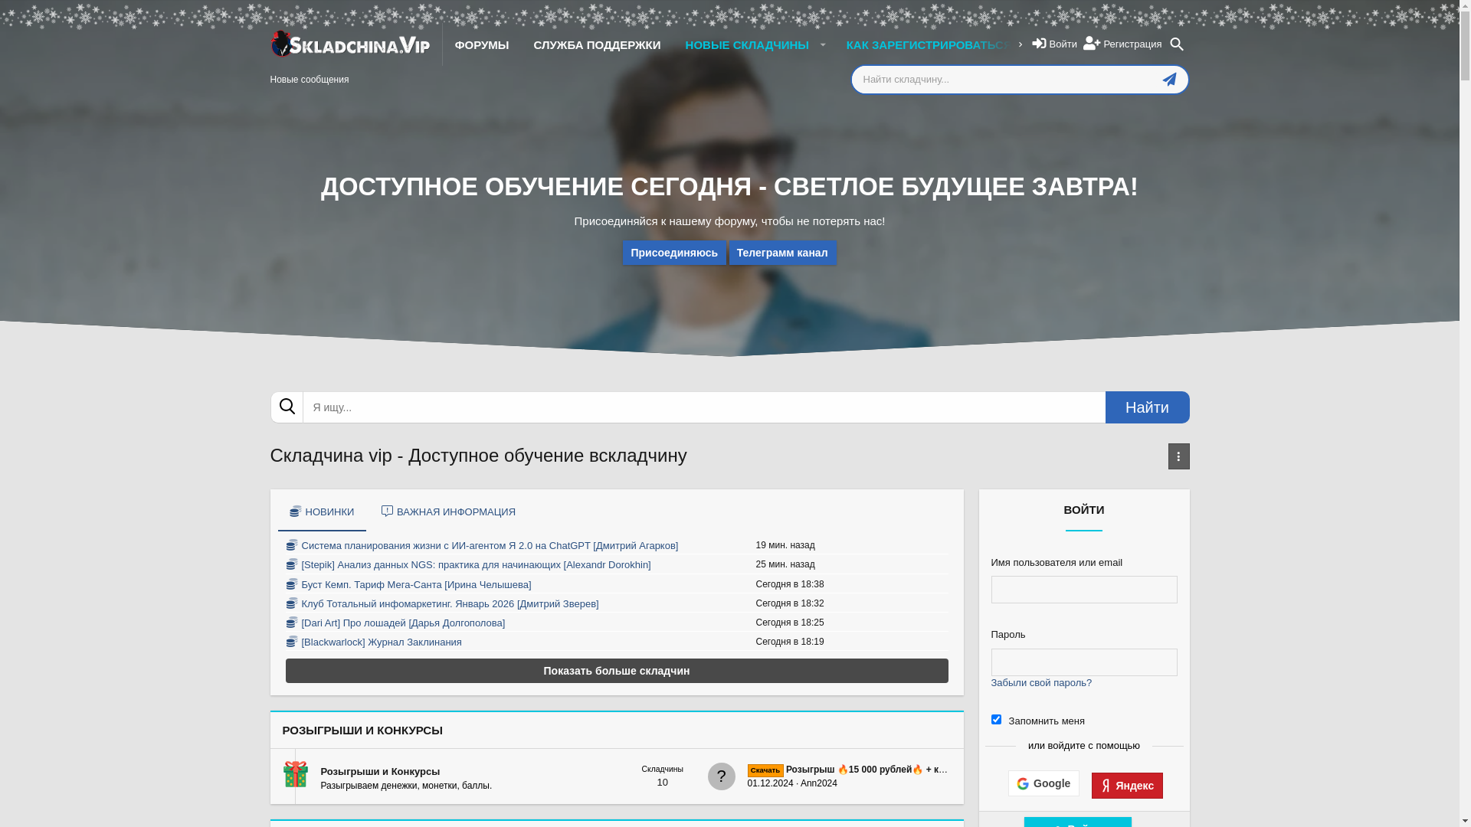The width and height of the screenshot is (1471, 827).
Task: Open Розыгрыш 15 000 рублей thread
Action: click(x=867, y=770)
